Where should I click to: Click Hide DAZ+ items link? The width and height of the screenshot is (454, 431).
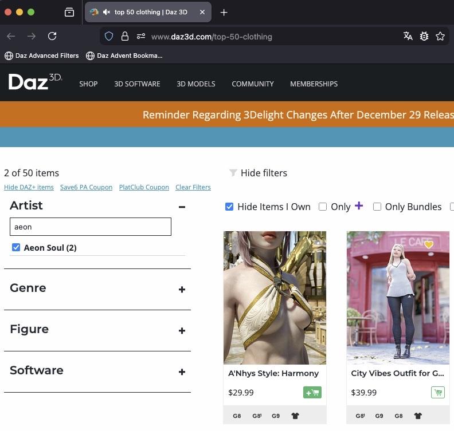(29, 187)
